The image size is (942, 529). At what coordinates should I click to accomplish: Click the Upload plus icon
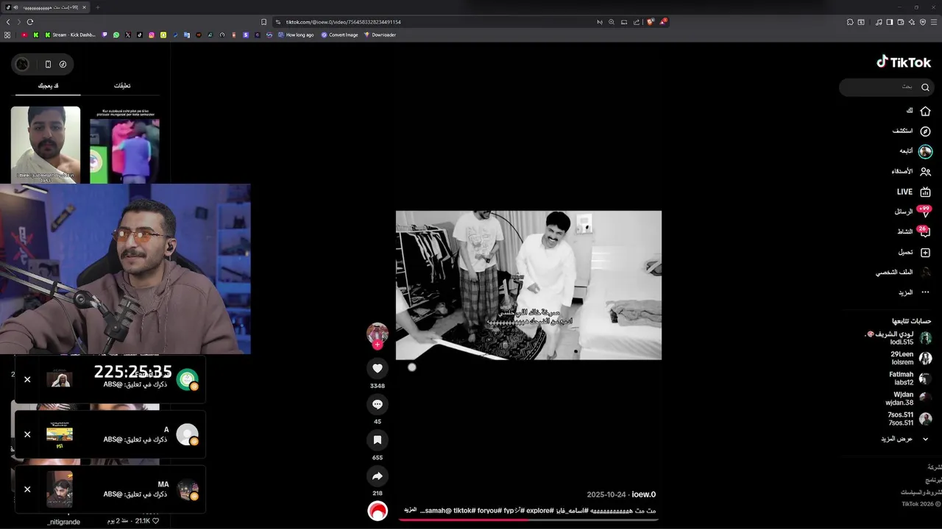(x=925, y=252)
